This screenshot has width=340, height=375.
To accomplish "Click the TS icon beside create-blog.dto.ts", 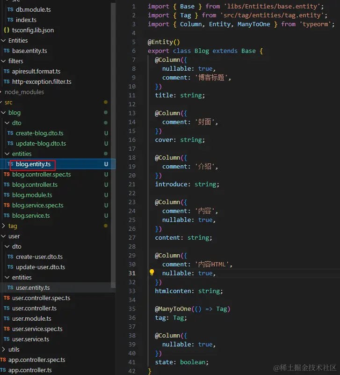I will pos(10,133).
